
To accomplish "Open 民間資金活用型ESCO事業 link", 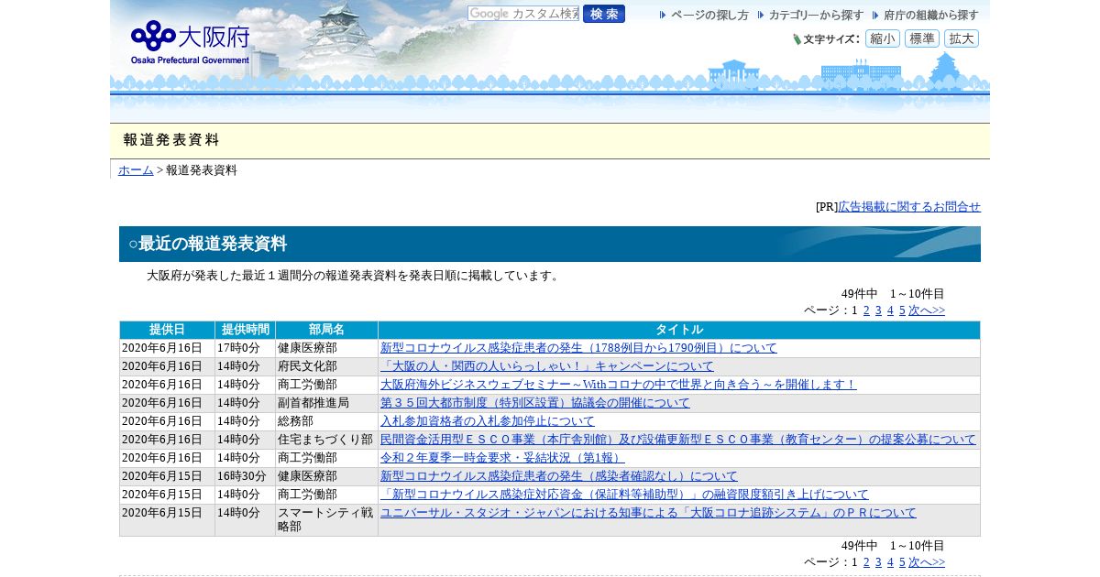I will coord(678,440).
